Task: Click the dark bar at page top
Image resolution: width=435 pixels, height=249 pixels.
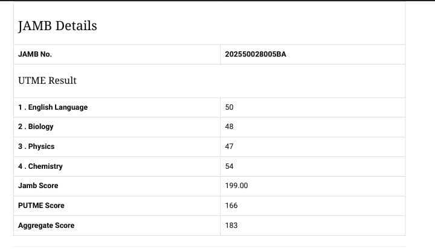Action: click(217, 1)
